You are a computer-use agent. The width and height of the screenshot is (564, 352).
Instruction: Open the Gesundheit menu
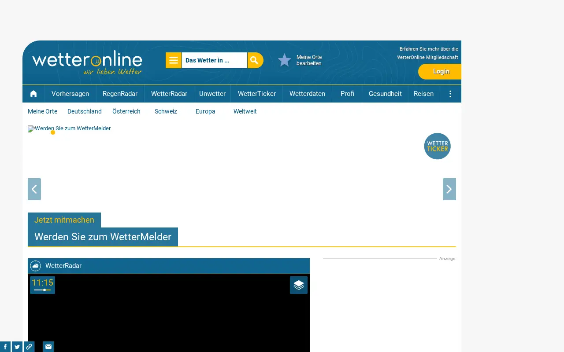pyautogui.click(x=385, y=94)
